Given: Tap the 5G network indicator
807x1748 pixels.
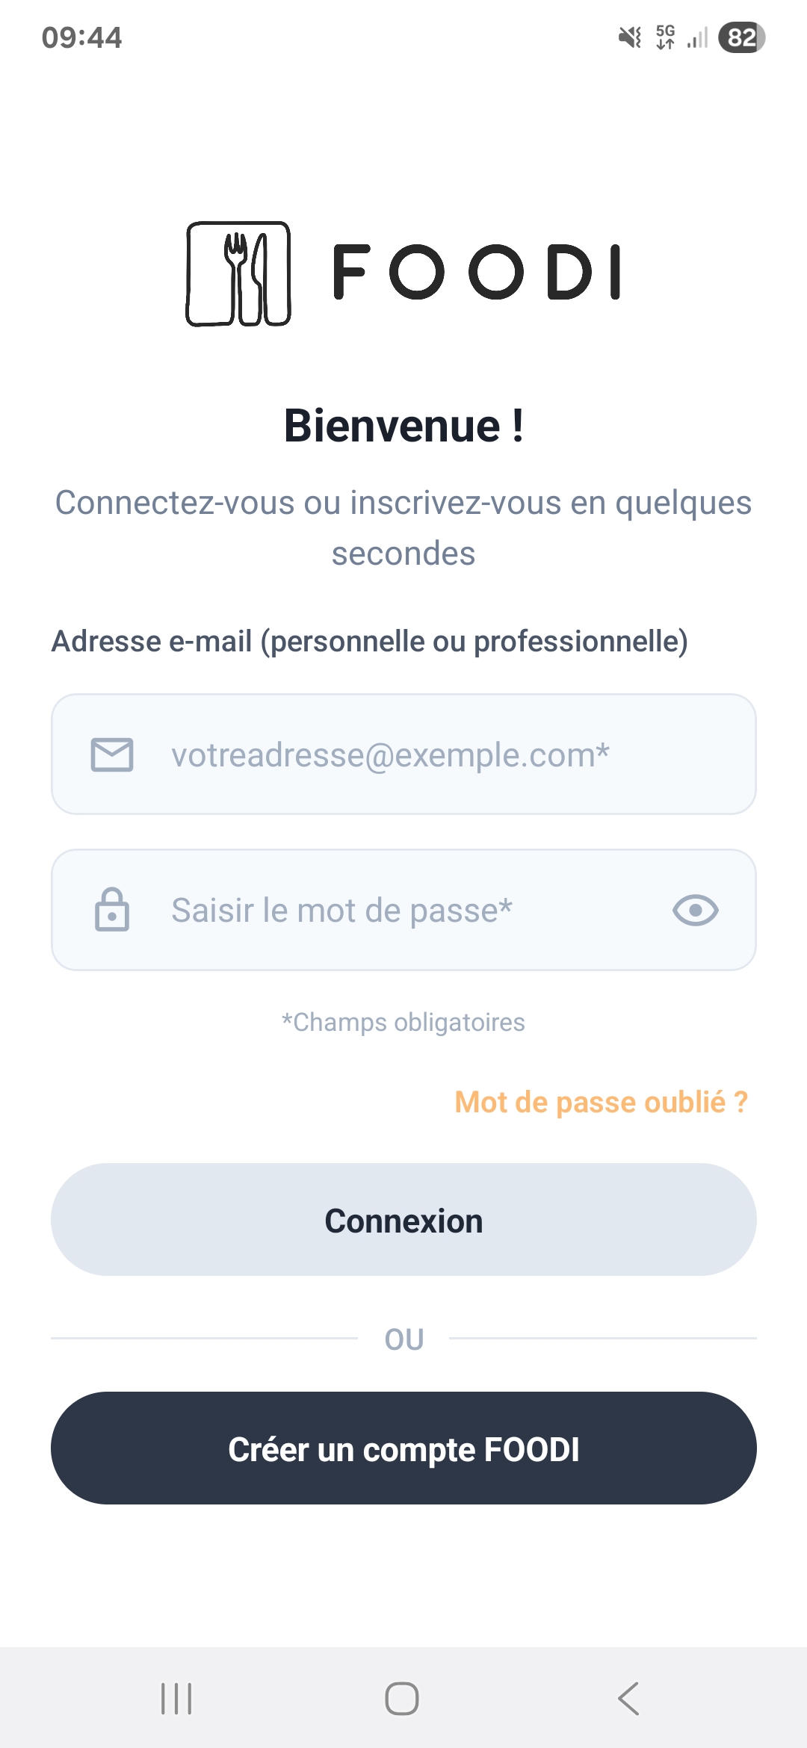Looking at the screenshot, I should (x=665, y=37).
